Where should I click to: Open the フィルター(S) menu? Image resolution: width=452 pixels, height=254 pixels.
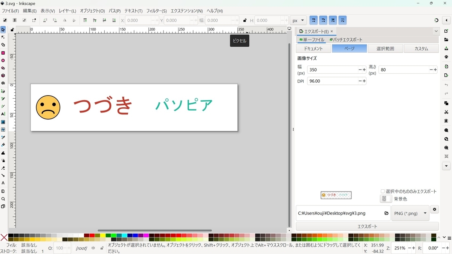pyautogui.click(x=156, y=11)
